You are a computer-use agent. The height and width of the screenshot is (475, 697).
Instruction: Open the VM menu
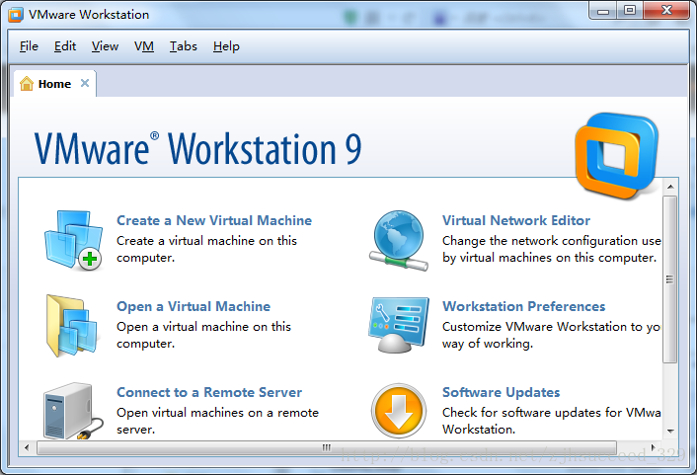click(x=144, y=46)
